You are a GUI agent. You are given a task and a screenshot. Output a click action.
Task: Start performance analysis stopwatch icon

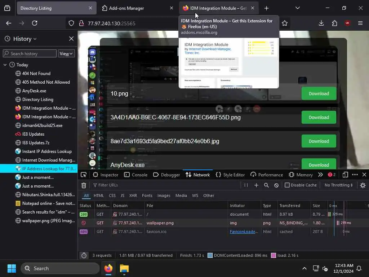[84, 255]
